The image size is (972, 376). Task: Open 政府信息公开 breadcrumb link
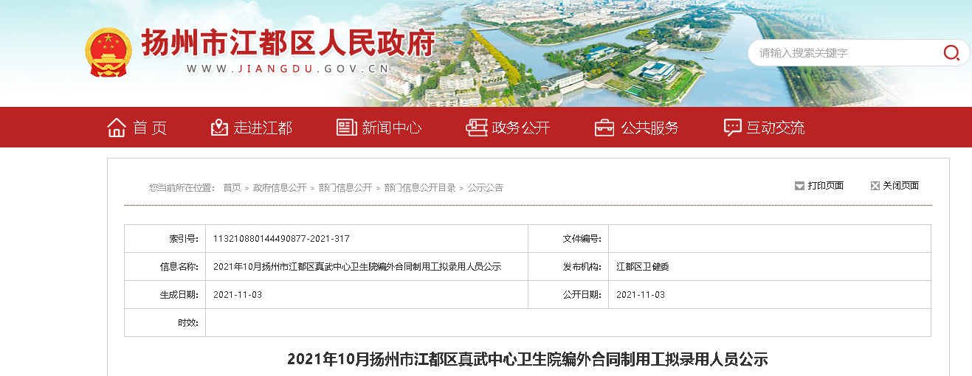point(280,188)
